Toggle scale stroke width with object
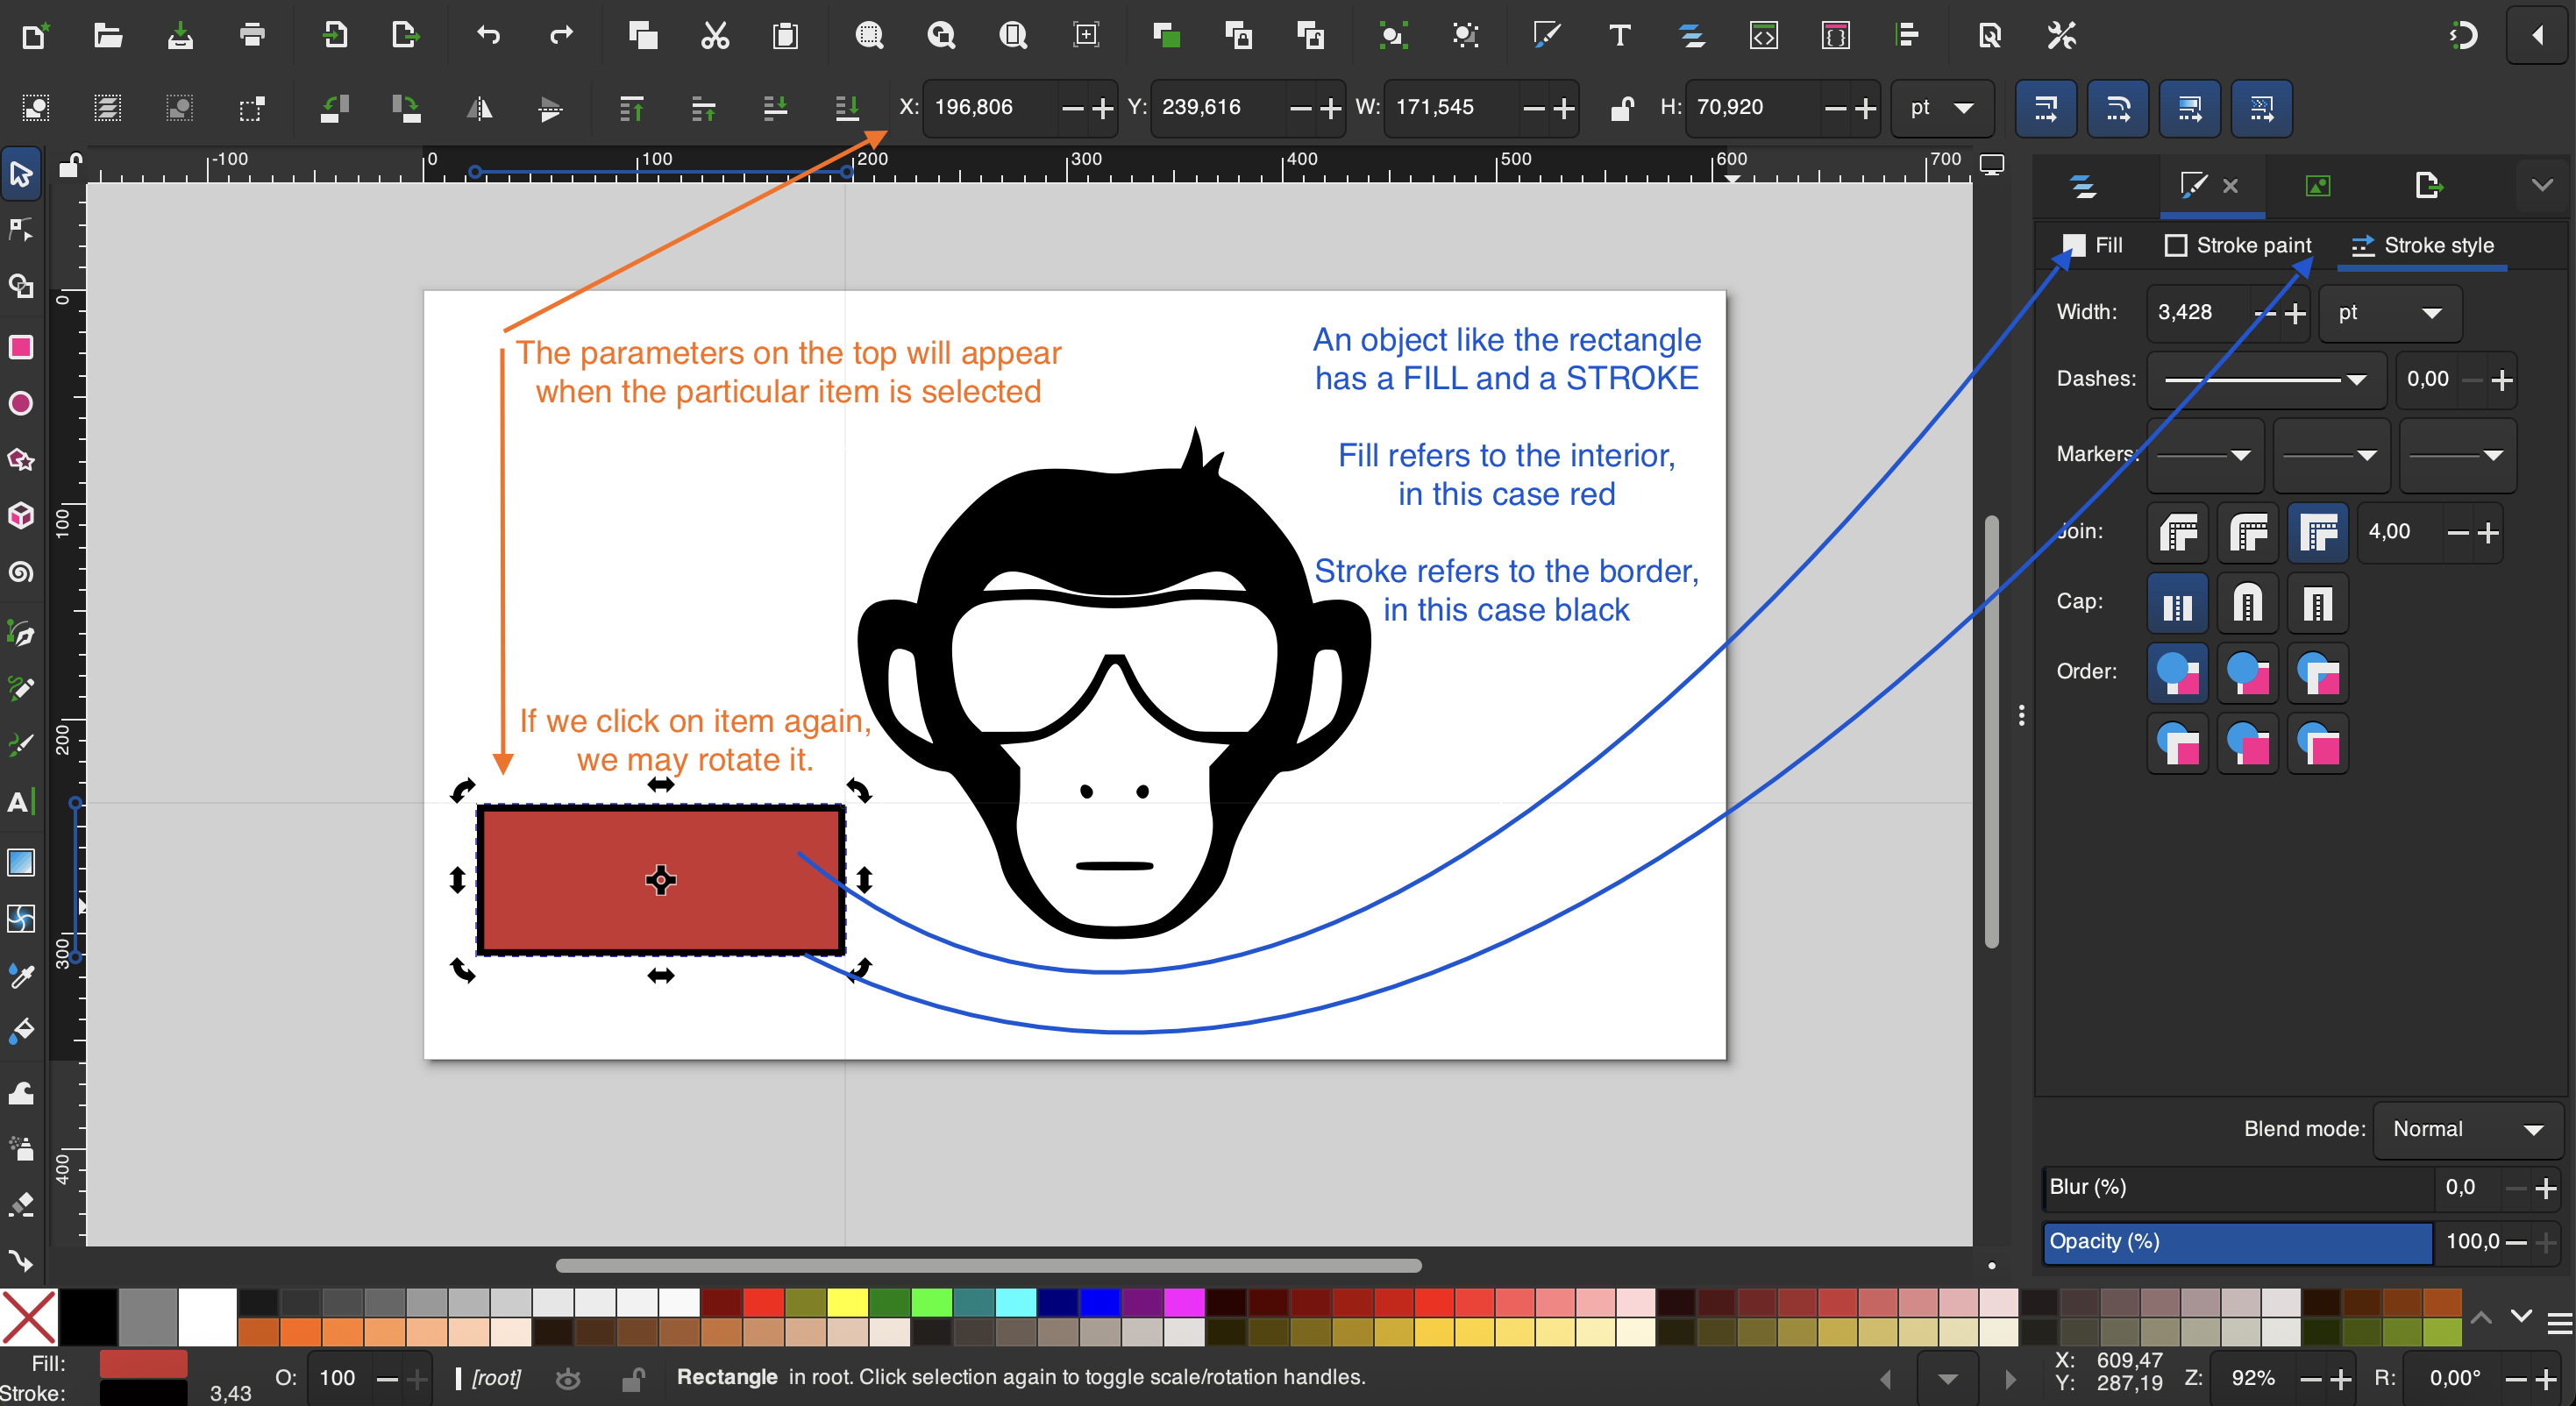2576x1406 pixels. 2045,107
